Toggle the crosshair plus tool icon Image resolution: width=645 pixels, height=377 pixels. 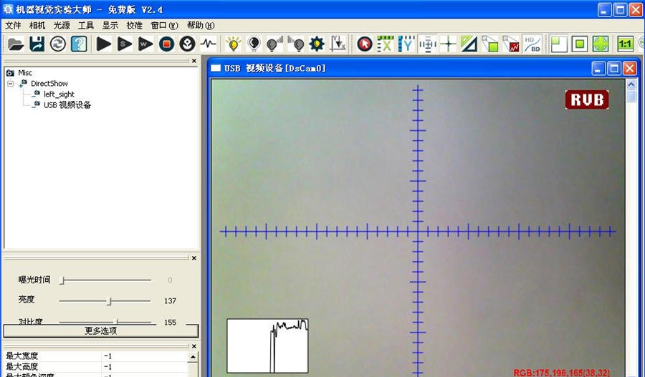449,44
